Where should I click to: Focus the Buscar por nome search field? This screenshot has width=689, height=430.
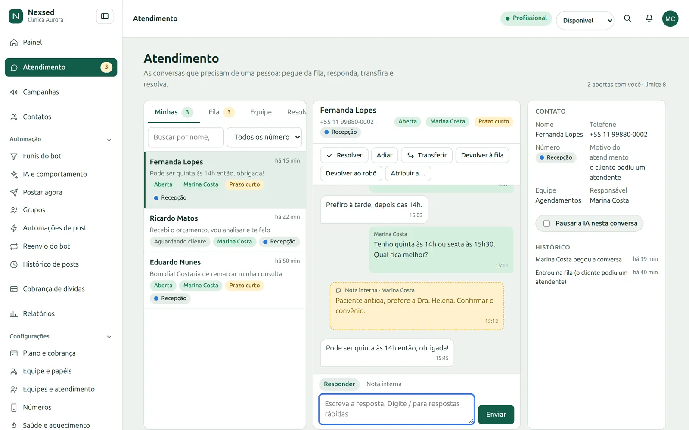(186, 137)
